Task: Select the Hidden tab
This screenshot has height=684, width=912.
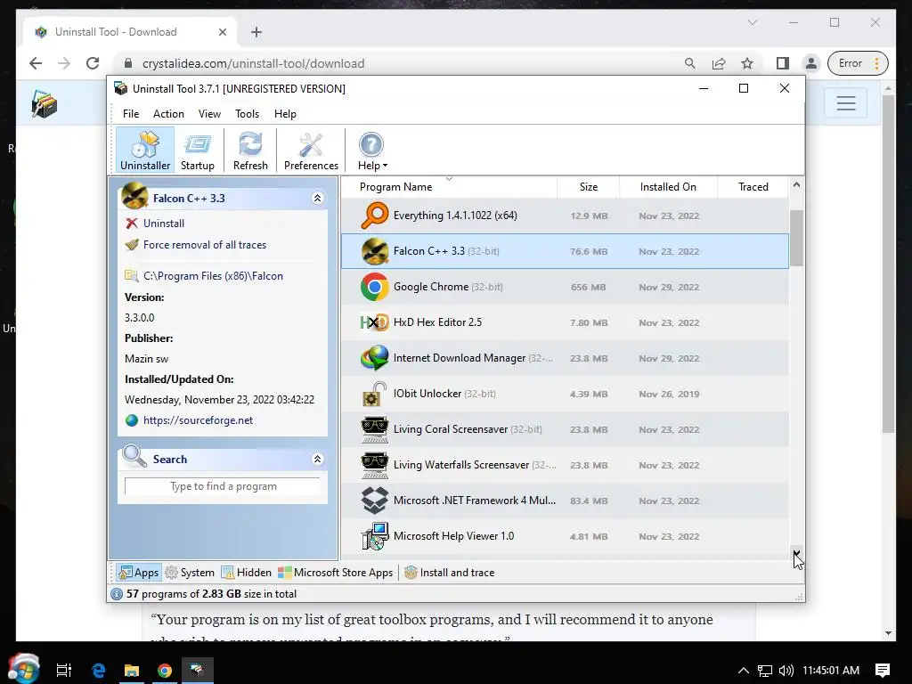Action: pyautogui.click(x=247, y=573)
